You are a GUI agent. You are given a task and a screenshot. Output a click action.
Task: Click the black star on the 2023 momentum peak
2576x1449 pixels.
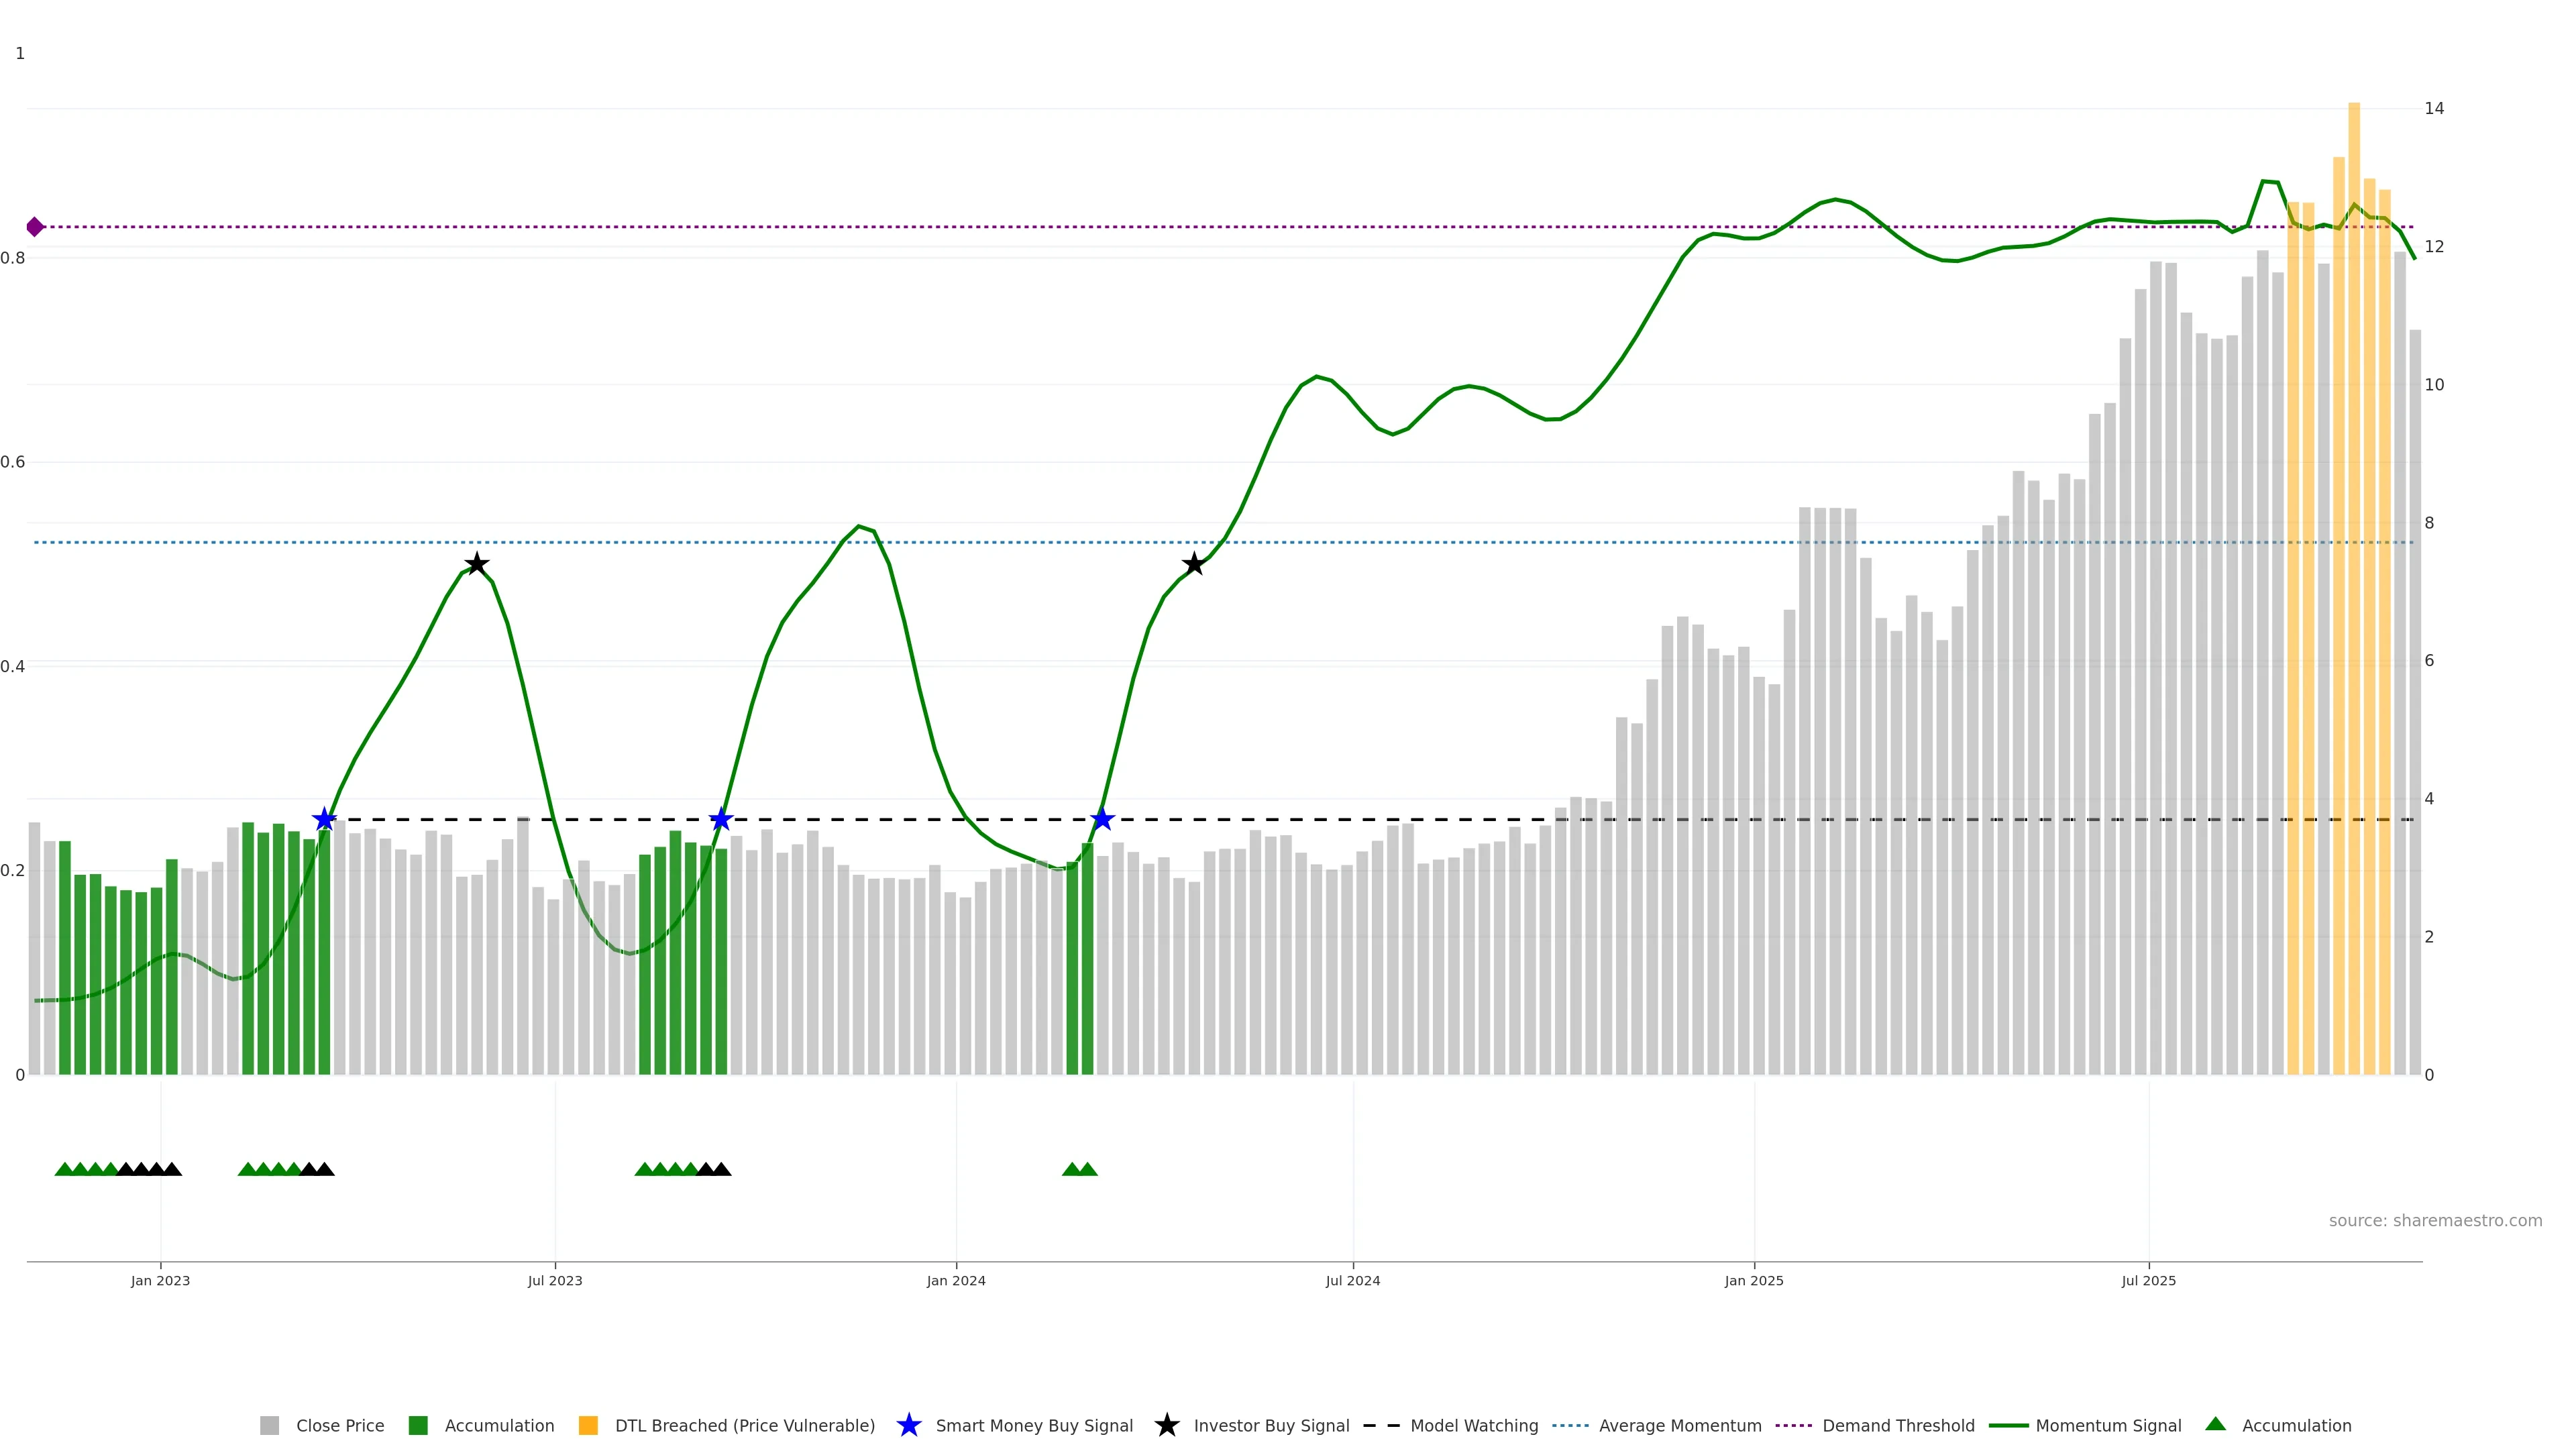(477, 564)
